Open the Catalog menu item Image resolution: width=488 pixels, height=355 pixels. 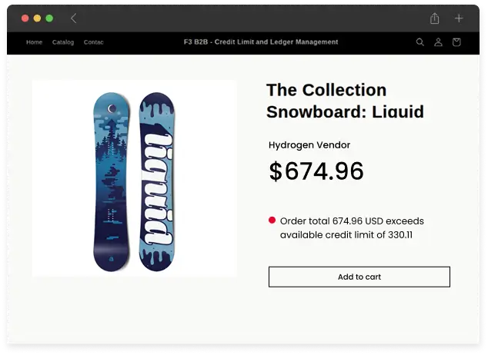(63, 42)
